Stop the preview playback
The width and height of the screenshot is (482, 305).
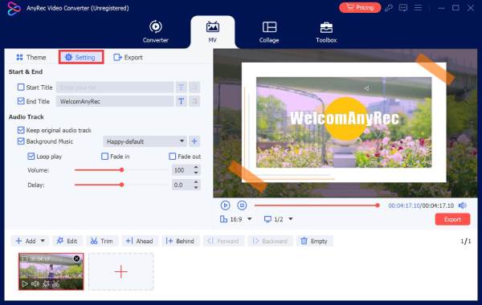coord(242,205)
